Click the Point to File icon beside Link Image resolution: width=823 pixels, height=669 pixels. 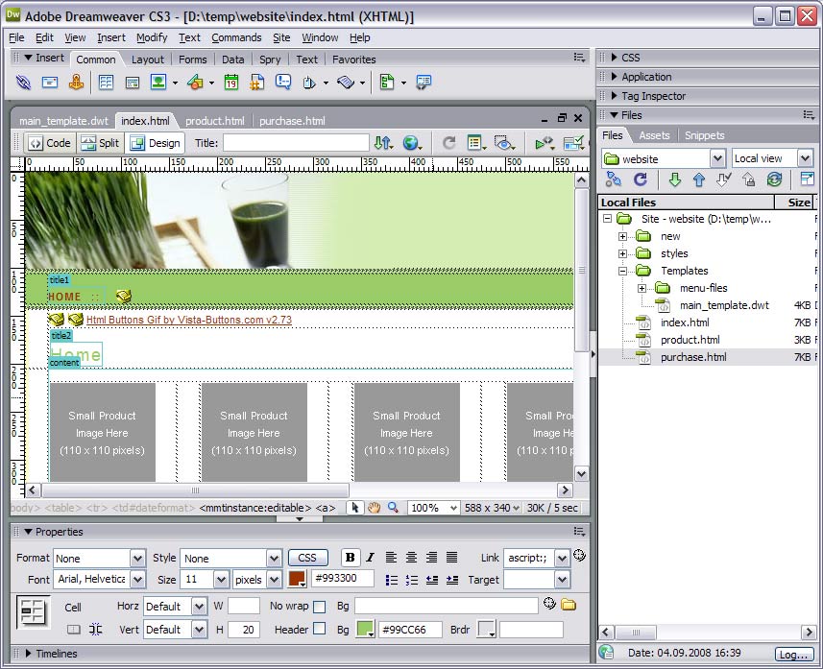[x=579, y=555]
